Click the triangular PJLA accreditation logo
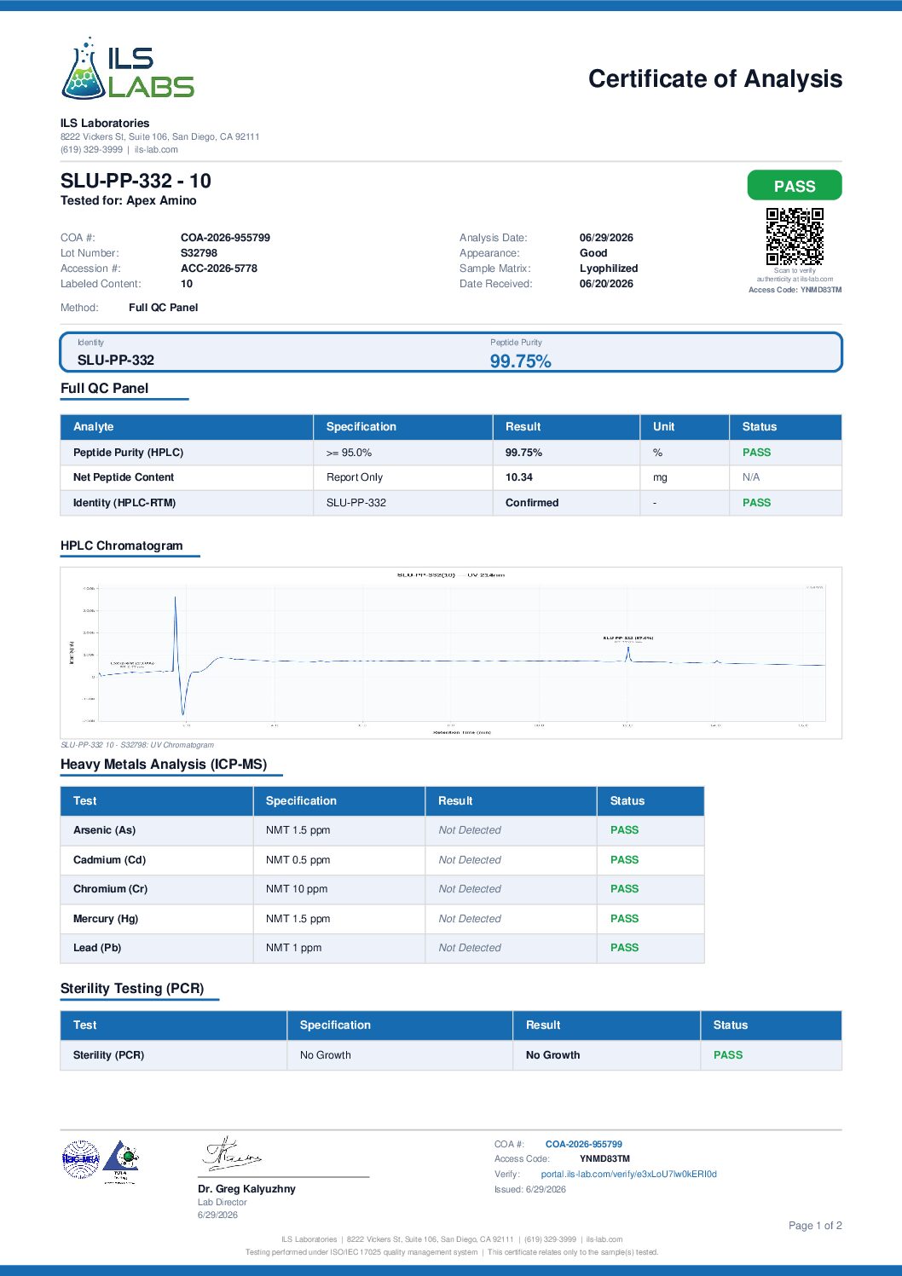 [x=121, y=1162]
